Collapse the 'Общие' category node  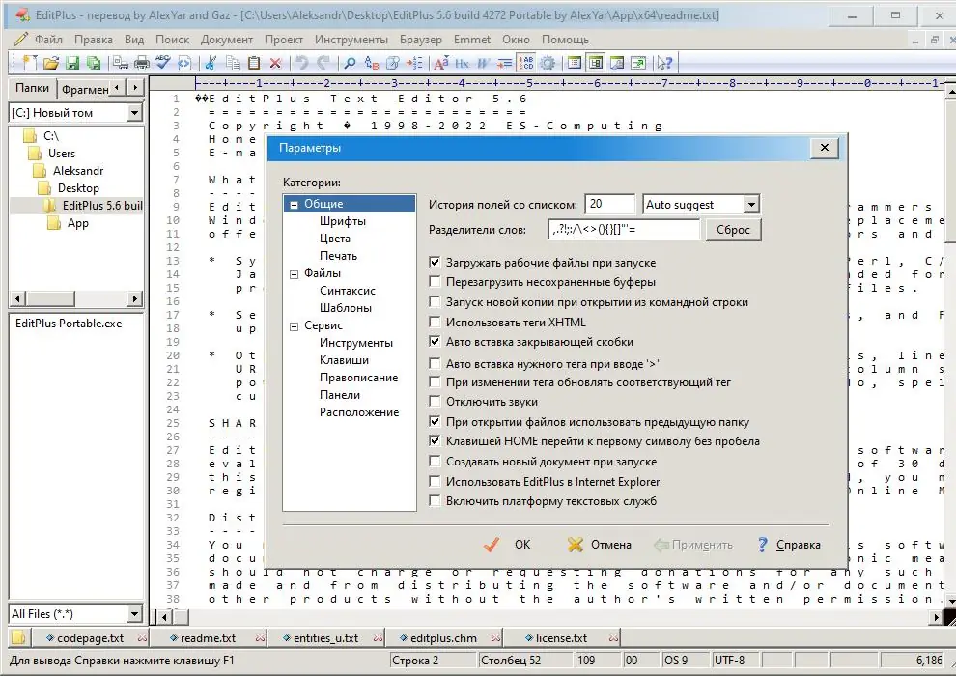pos(294,205)
